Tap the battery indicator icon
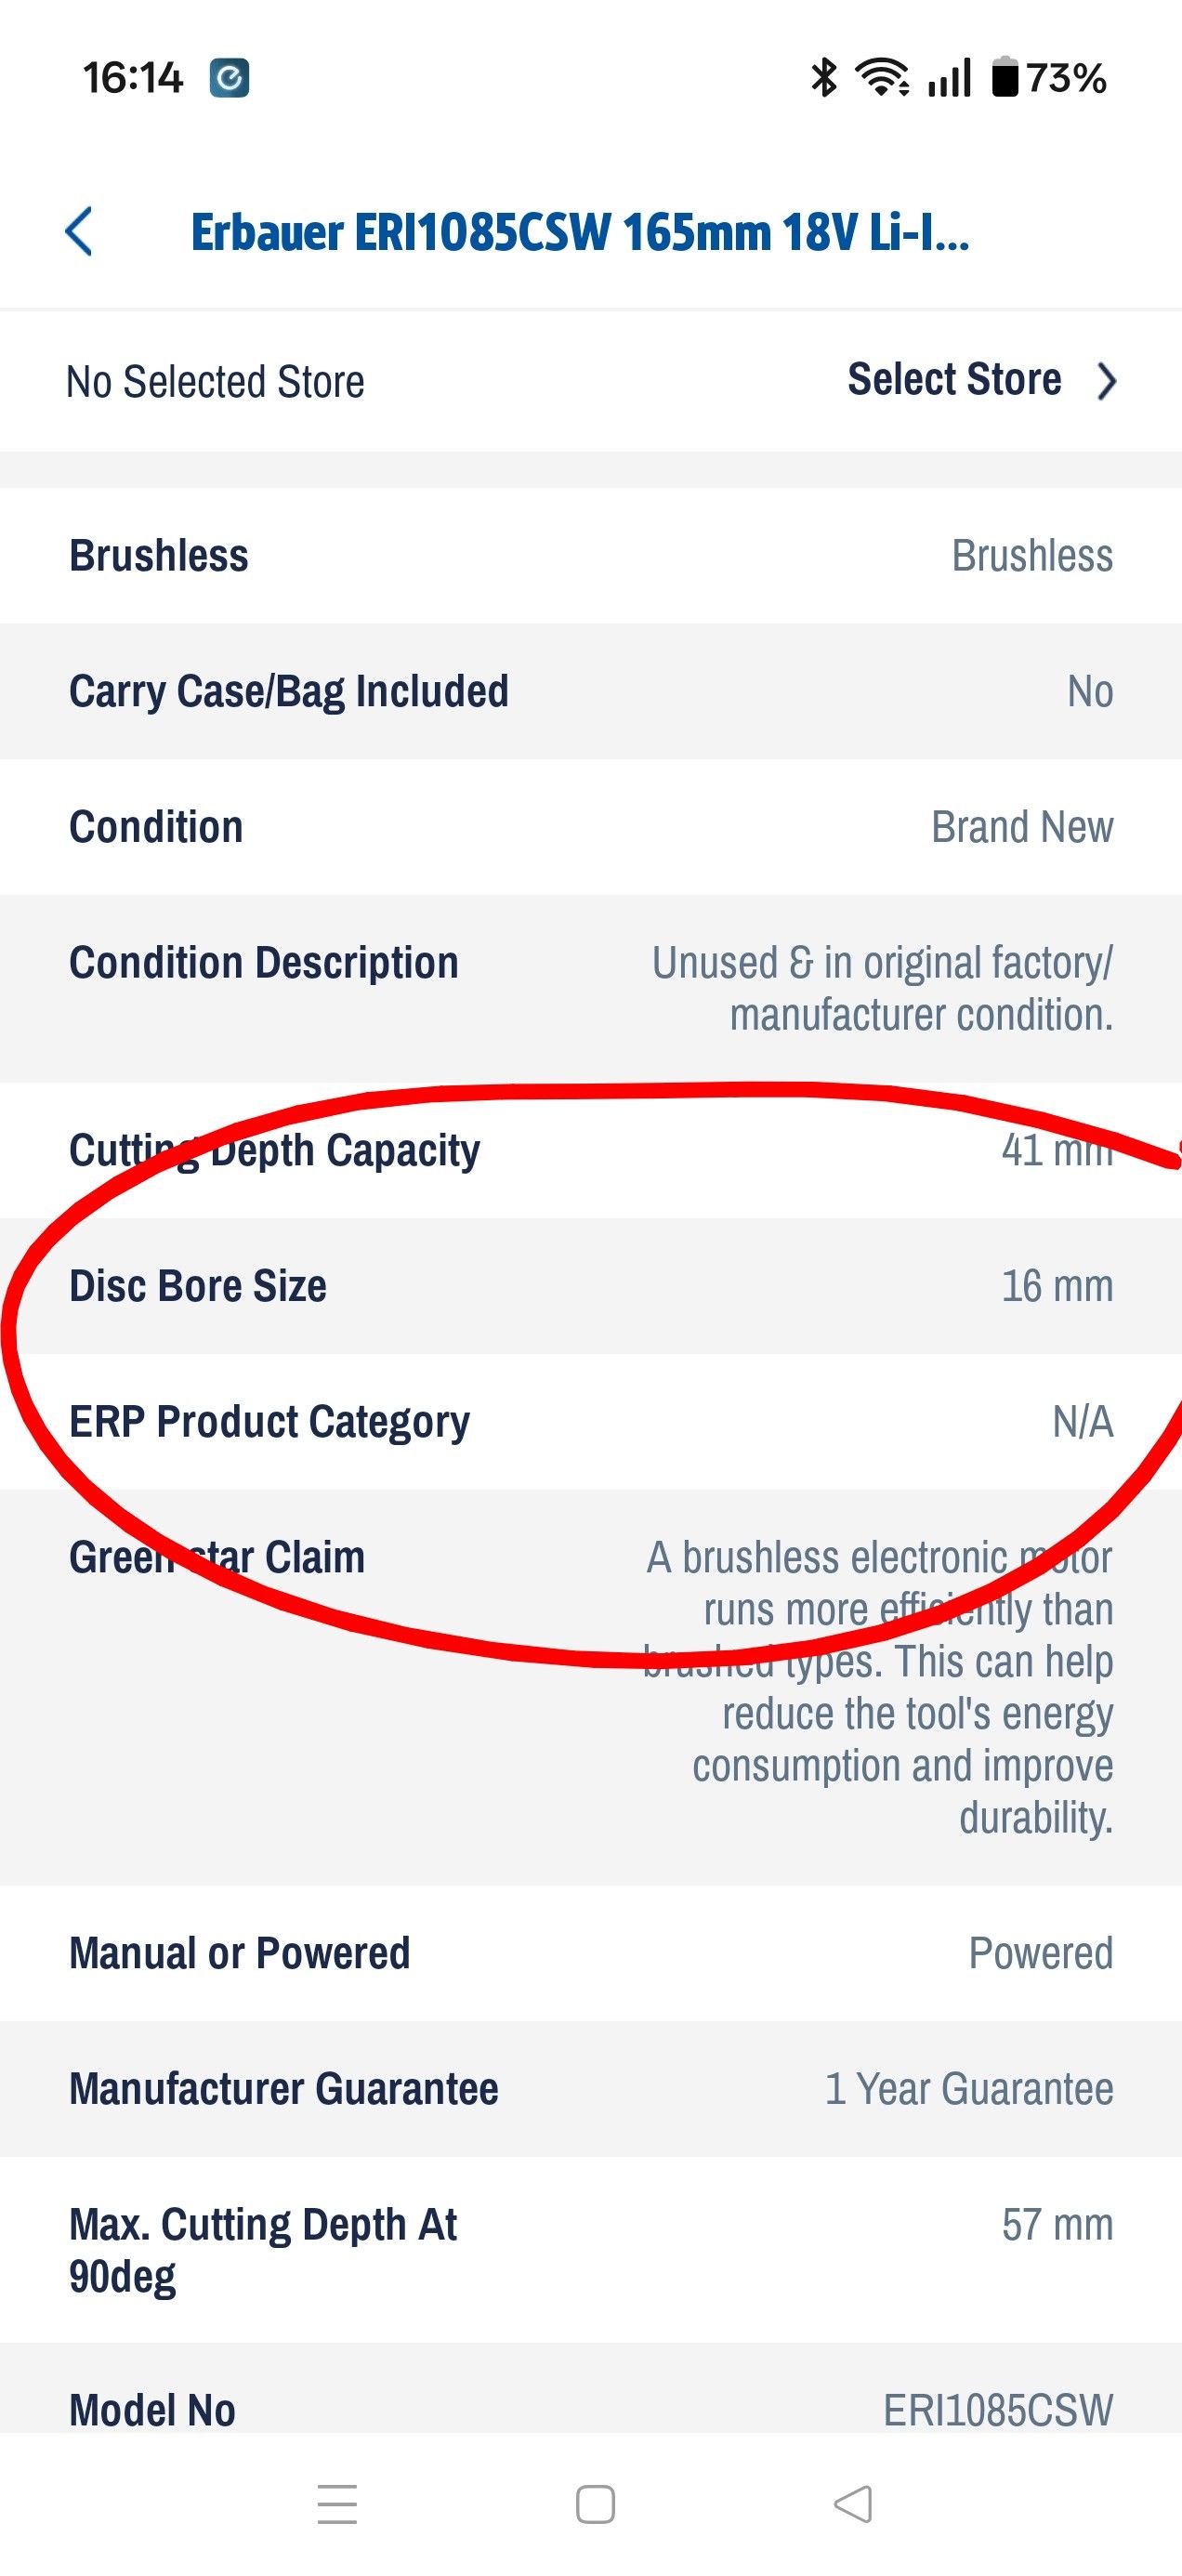 point(1004,78)
